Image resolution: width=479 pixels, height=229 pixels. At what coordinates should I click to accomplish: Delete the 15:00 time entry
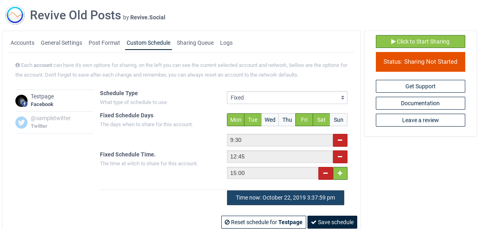click(325, 173)
